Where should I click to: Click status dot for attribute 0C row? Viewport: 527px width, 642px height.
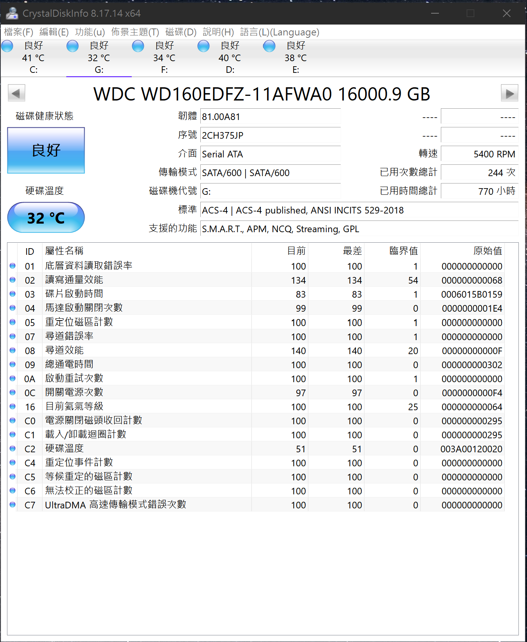12,392
